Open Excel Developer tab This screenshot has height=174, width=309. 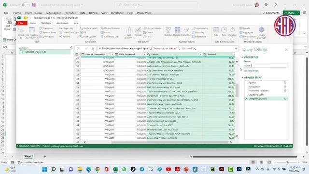pyautogui.click(x=117, y=13)
